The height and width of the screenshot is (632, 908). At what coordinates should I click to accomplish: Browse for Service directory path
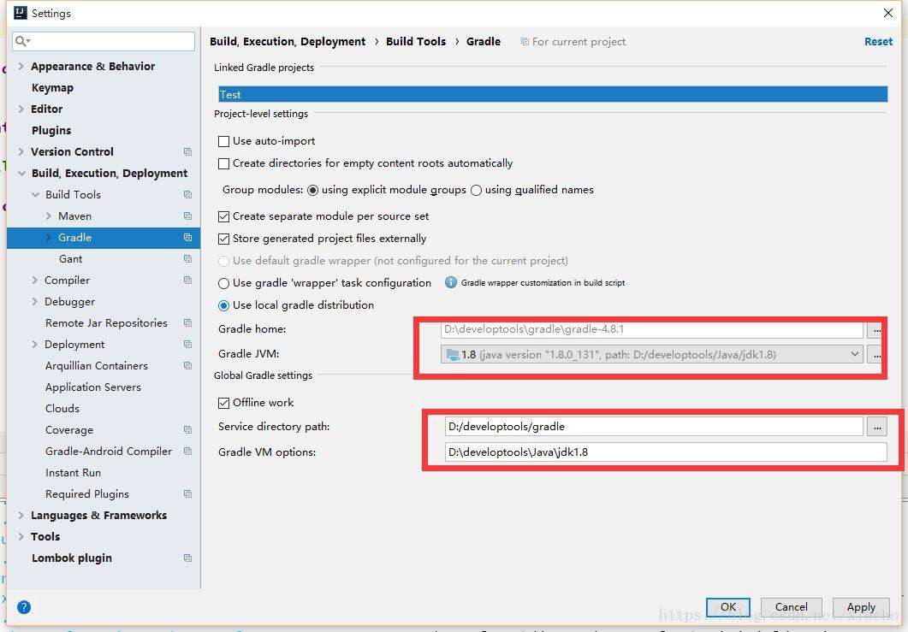coord(877,427)
